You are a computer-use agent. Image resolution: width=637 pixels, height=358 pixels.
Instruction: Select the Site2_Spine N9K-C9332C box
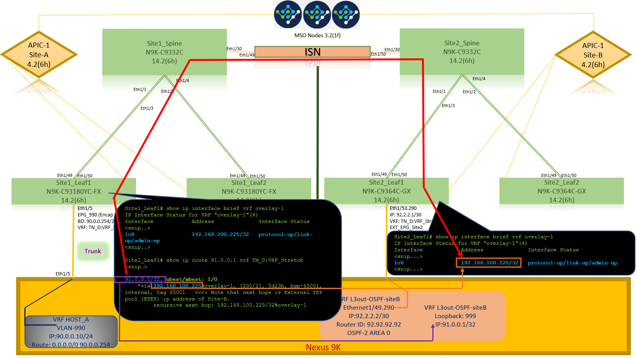tap(462, 51)
